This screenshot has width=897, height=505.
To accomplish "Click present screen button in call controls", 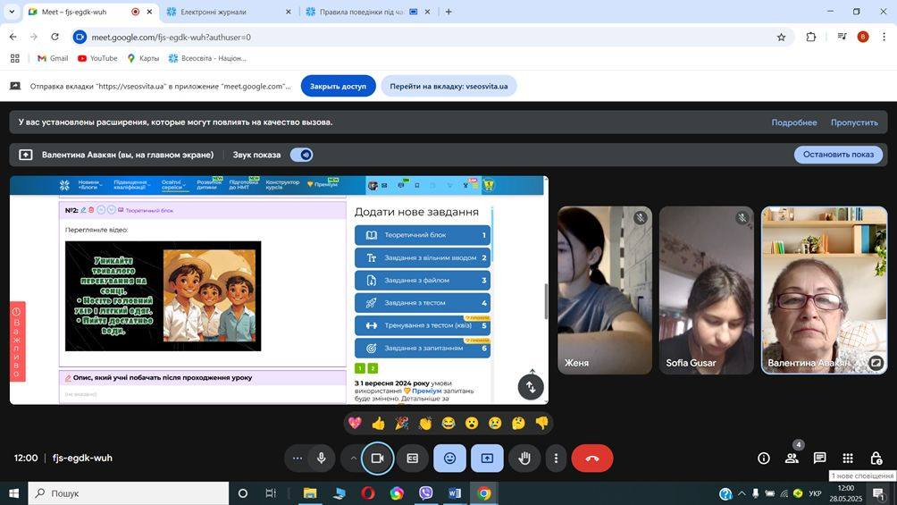I will pyautogui.click(x=487, y=458).
